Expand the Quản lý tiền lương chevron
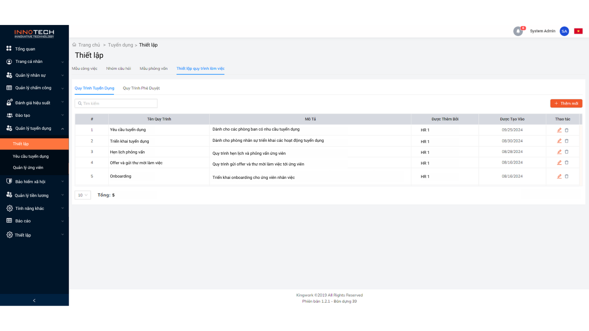Image resolution: width=589 pixels, height=331 pixels. [63, 195]
